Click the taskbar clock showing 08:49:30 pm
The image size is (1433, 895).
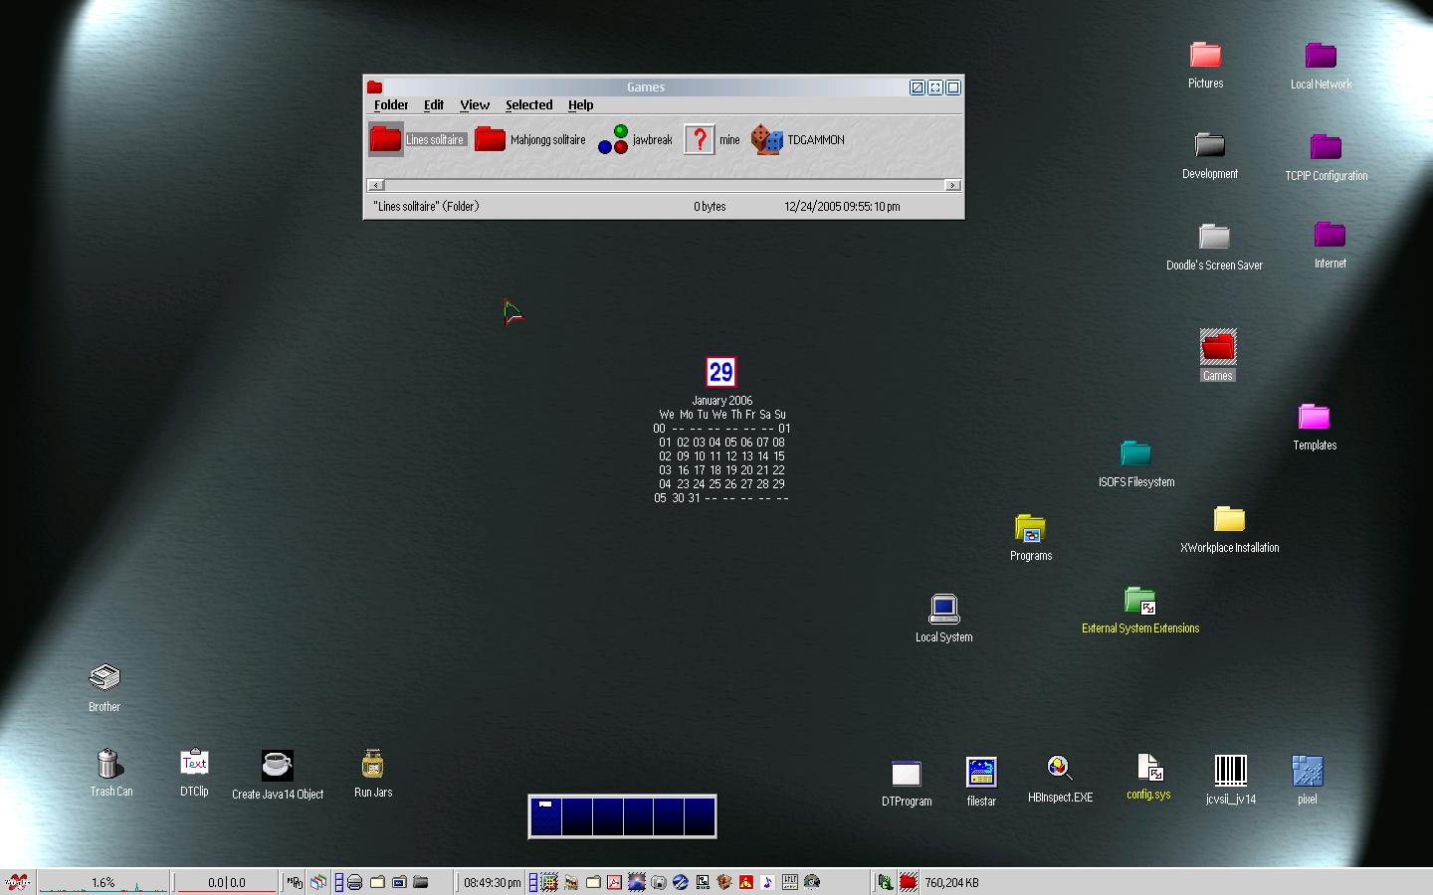[x=492, y=882]
